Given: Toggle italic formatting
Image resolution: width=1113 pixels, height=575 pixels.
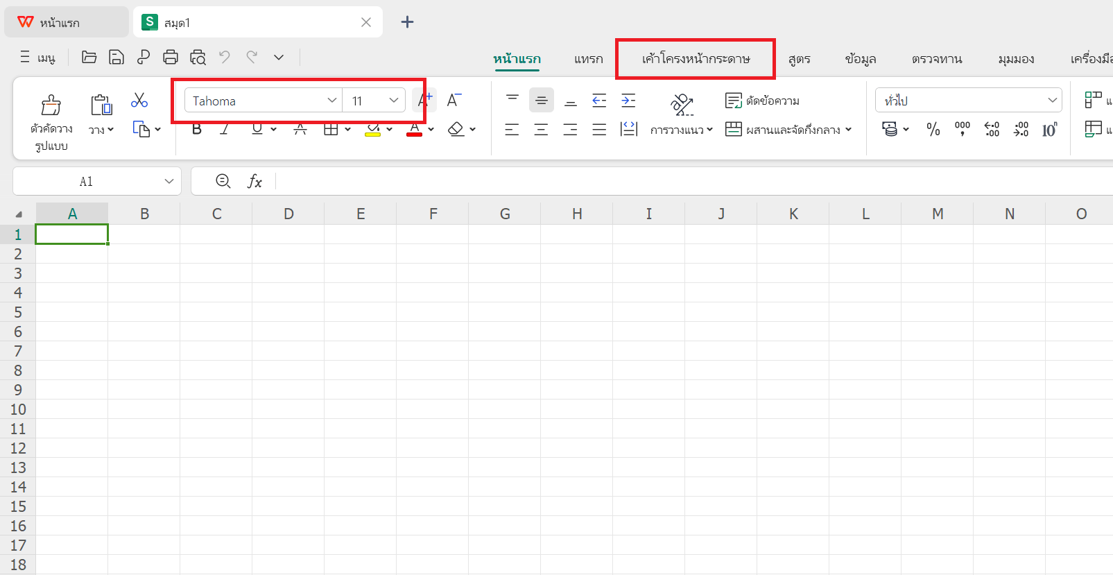Looking at the screenshot, I should [225, 129].
